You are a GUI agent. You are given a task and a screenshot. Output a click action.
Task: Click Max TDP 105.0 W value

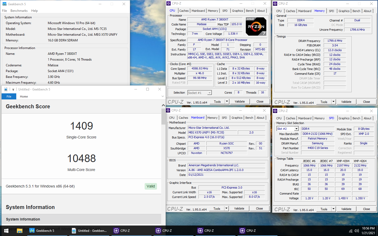(237, 24)
